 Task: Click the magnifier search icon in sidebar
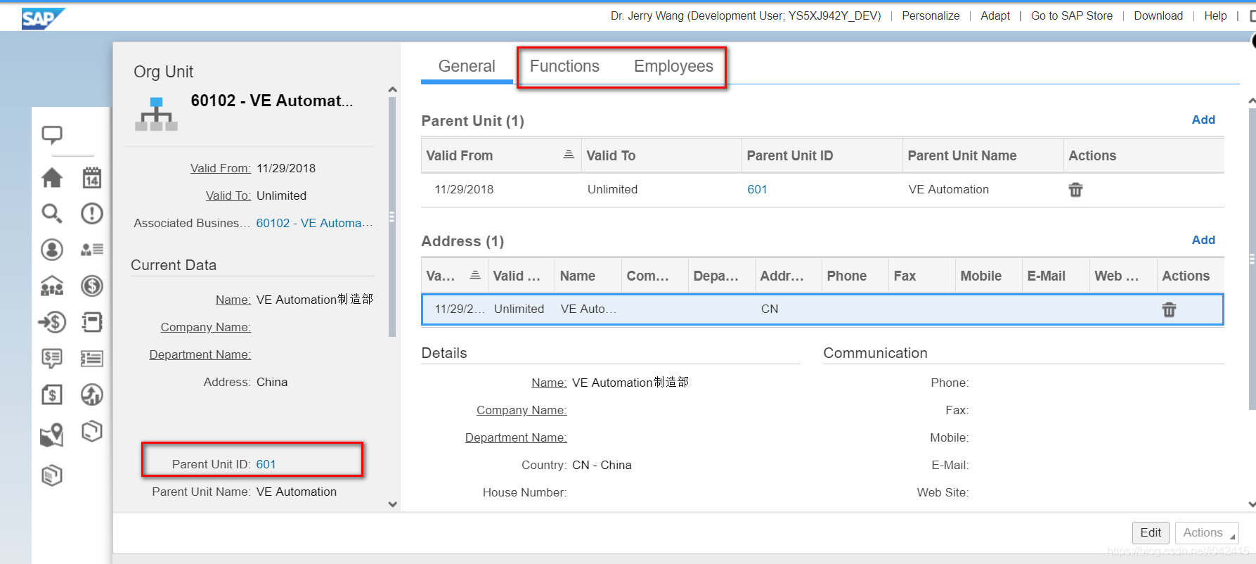(x=52, y=213)
